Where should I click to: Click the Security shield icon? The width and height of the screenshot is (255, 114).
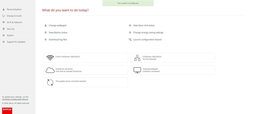[x=4, y=29]
